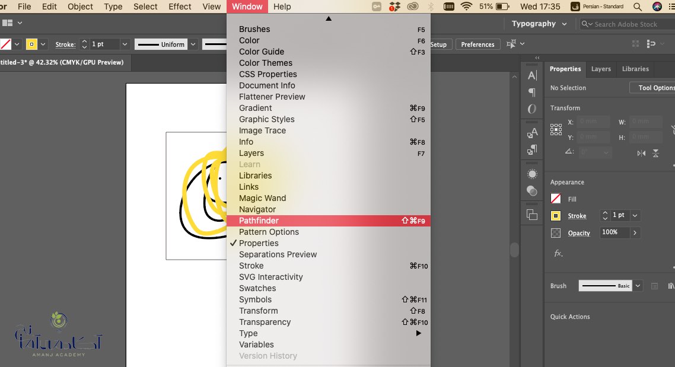Open the Paragraph panel icon

[532, 92]
